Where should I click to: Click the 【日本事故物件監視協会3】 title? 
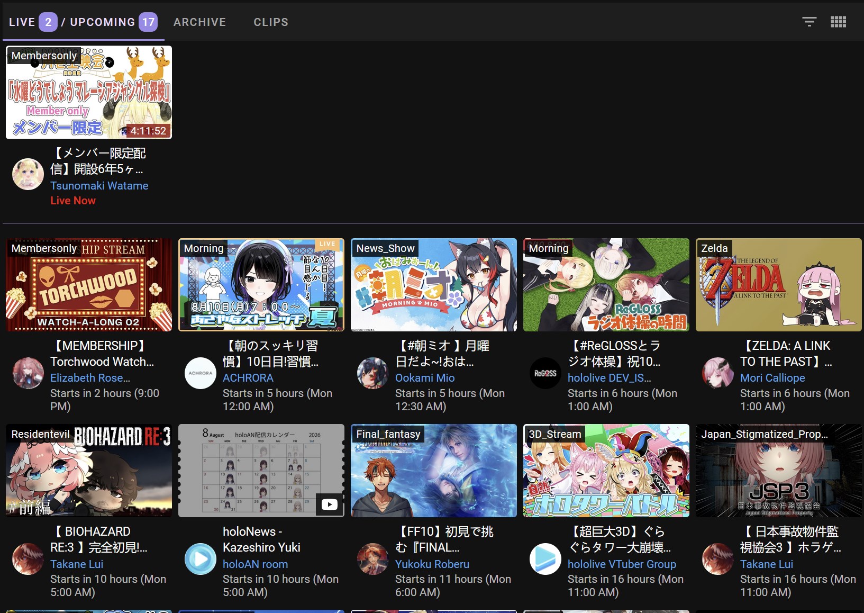(790, 539)
